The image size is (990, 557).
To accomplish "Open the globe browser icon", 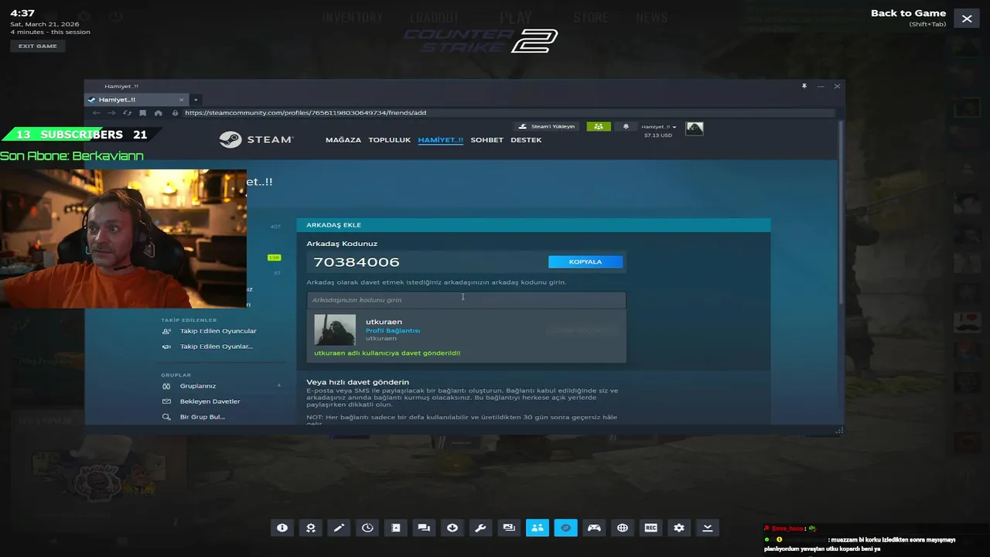I will (623, 528).
